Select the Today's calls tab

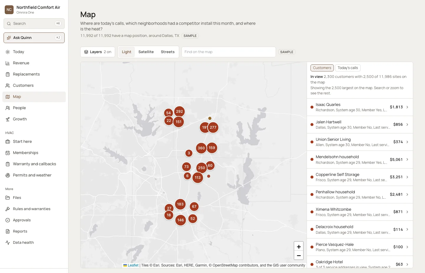tap(348, 68)
